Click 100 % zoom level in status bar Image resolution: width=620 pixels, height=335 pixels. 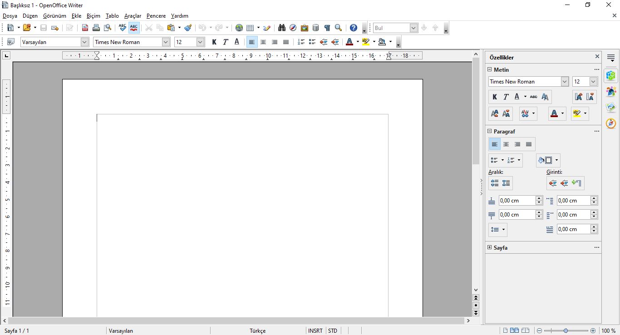tap(609, 331)
